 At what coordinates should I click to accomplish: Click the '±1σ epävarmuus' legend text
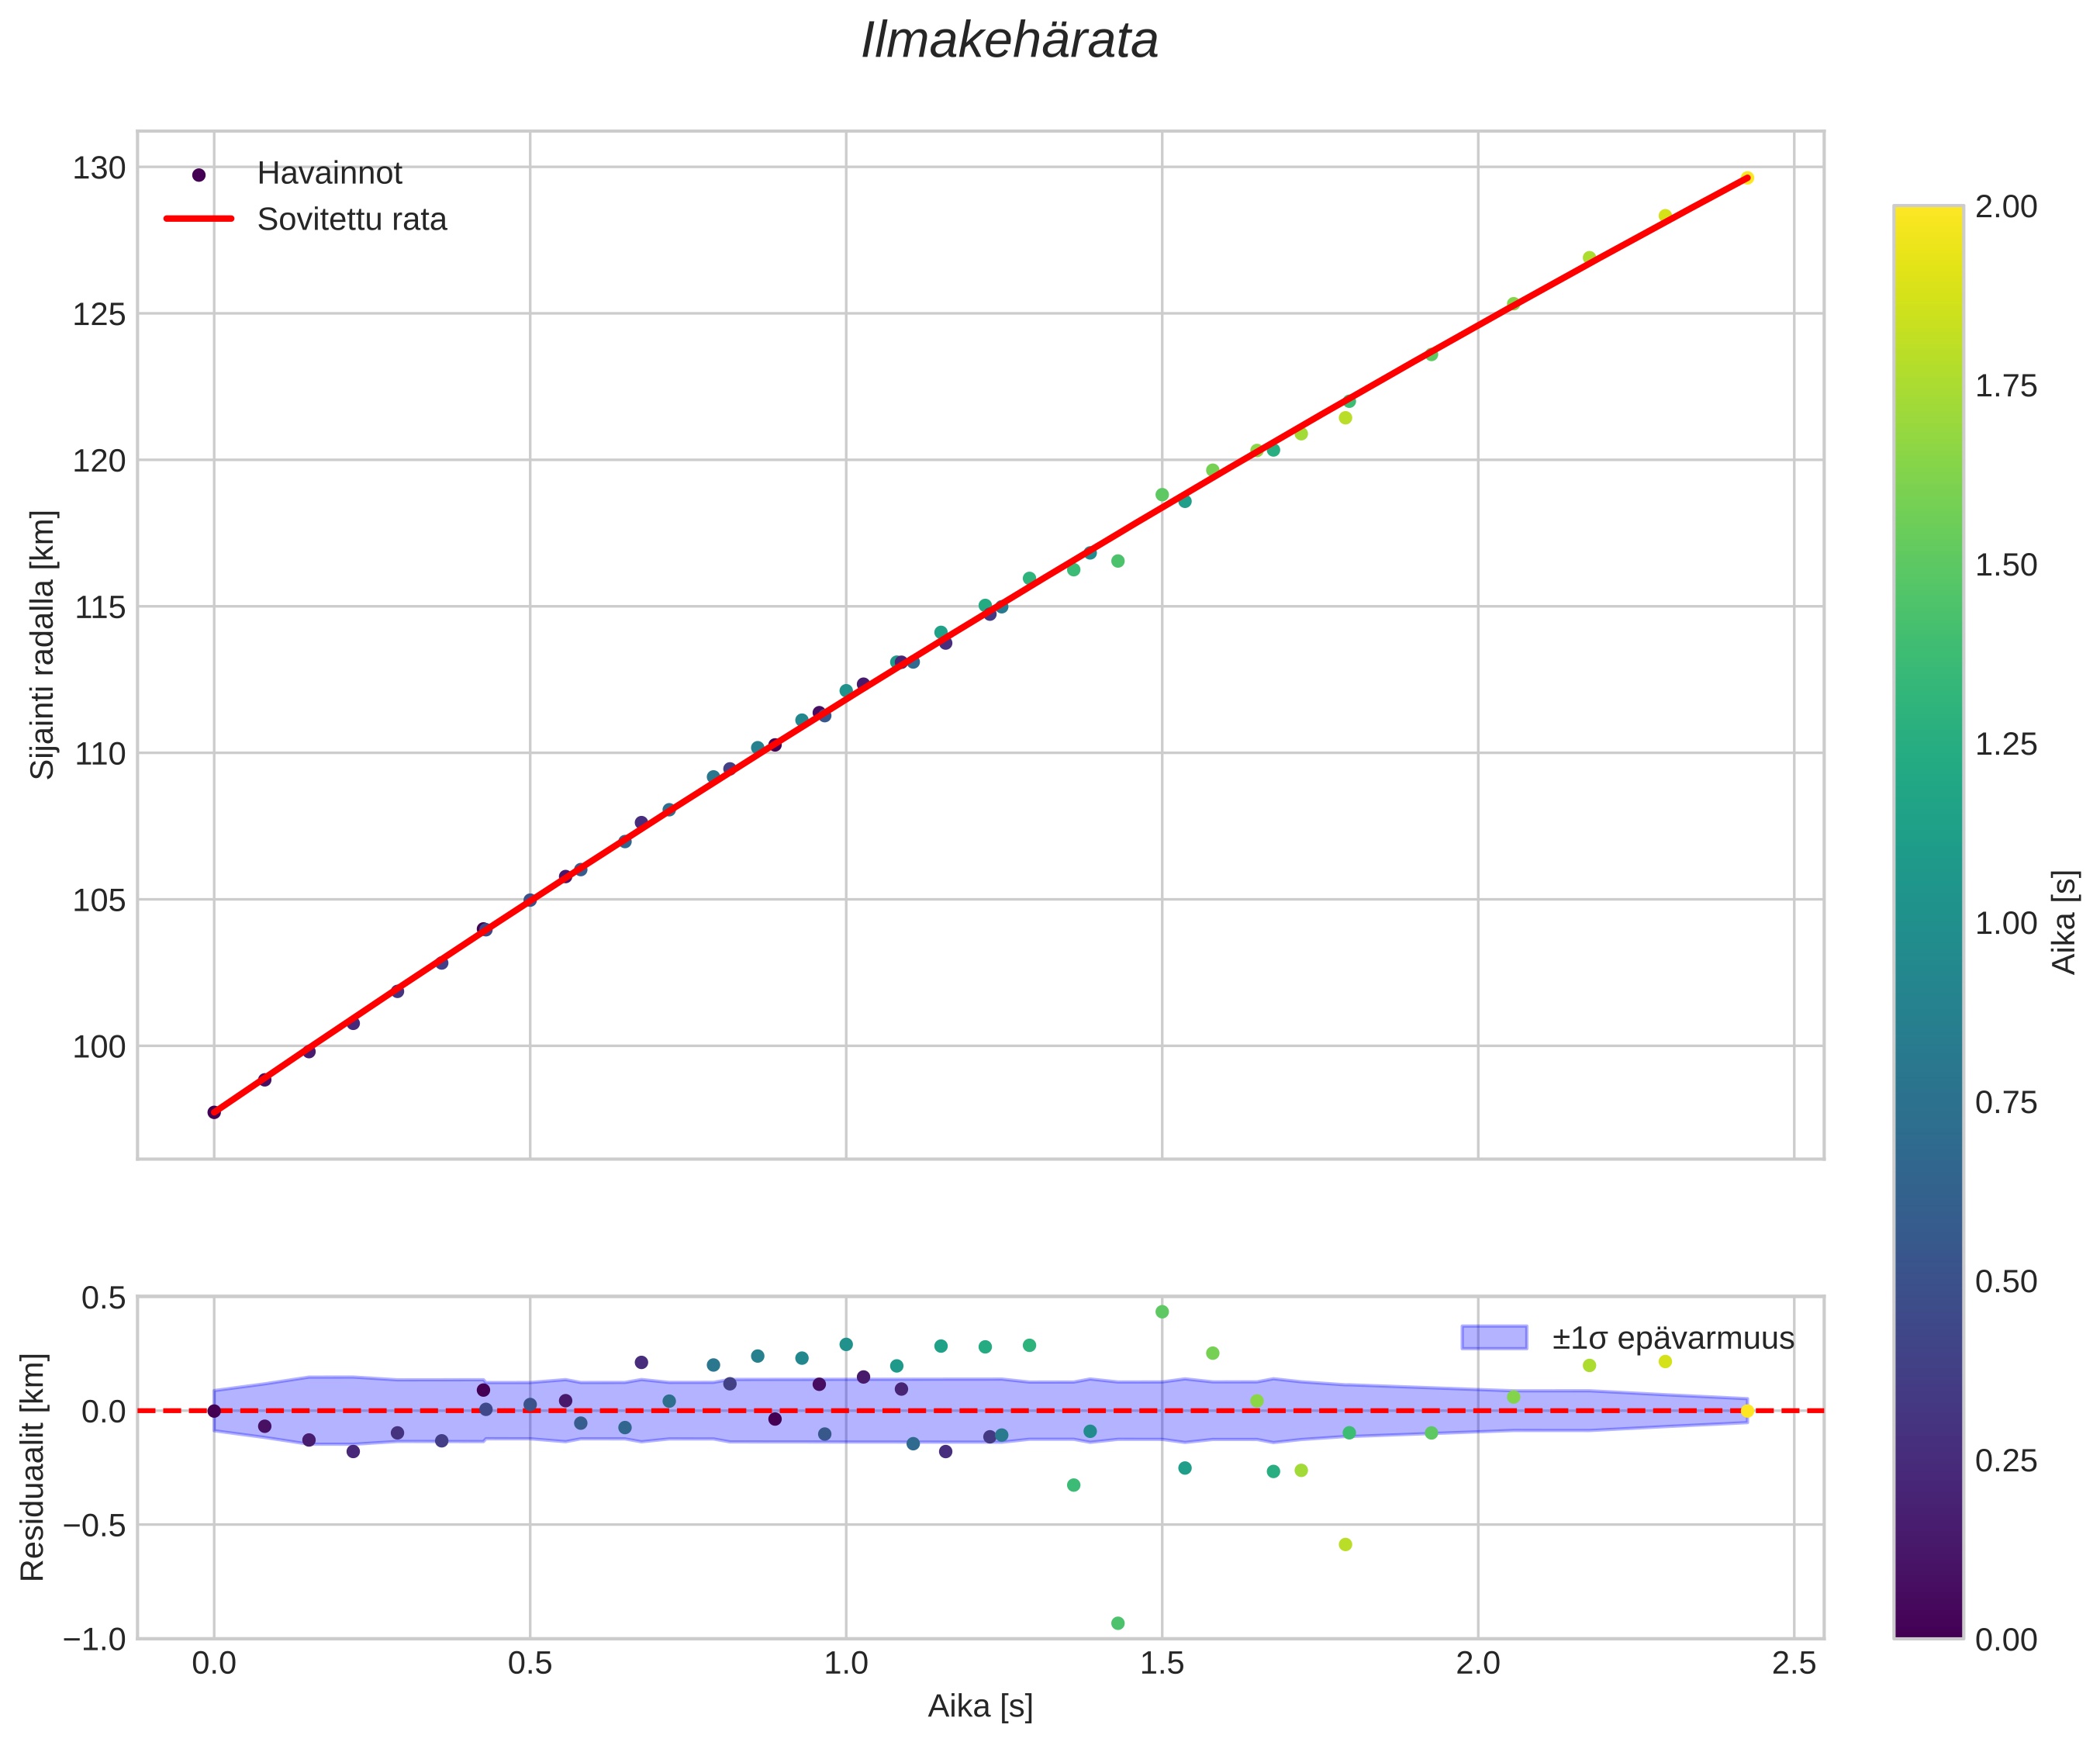coord(1673,1338)
